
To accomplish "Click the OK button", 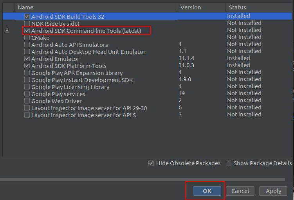I will [207, 191].
